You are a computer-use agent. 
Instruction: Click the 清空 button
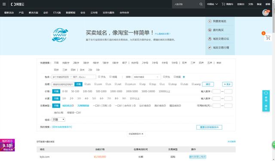pyautogui.click(x=208, y=84)
